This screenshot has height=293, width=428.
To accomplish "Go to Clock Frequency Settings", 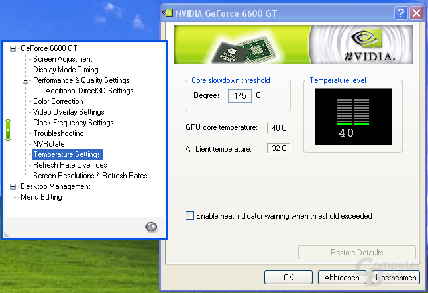I will tap(74, 123).
